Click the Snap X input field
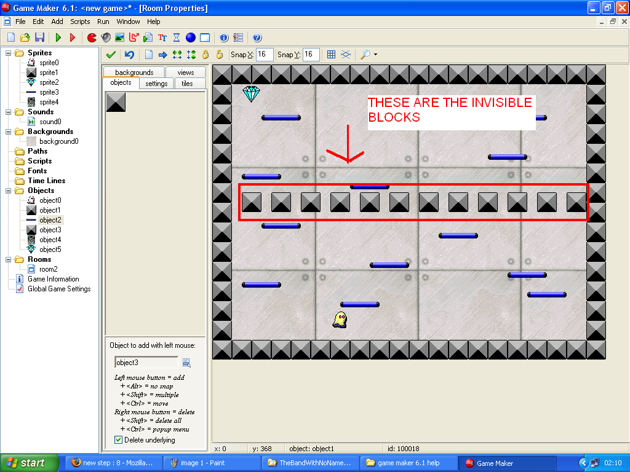This screenshot has height=472, width=630. click(265, 55)
